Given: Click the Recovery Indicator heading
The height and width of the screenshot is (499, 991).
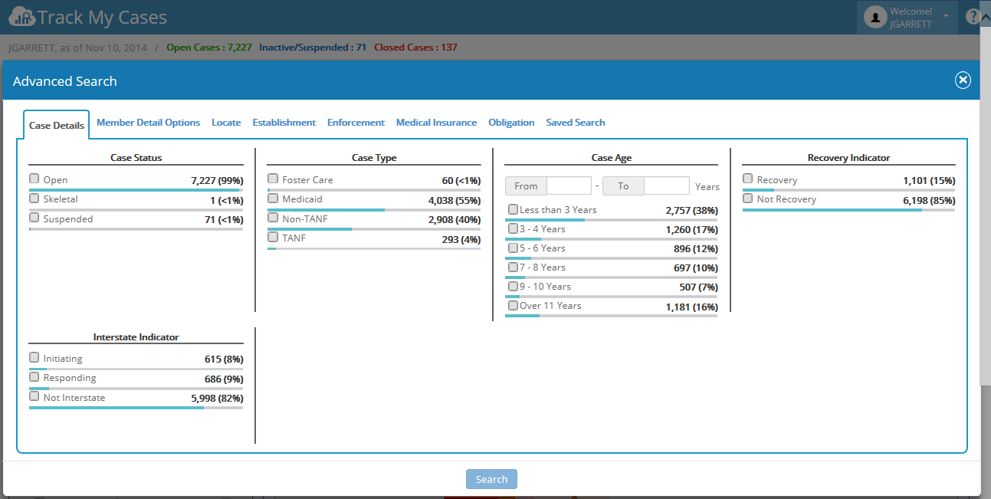Looking at the screenshot, I should [849, 158].
